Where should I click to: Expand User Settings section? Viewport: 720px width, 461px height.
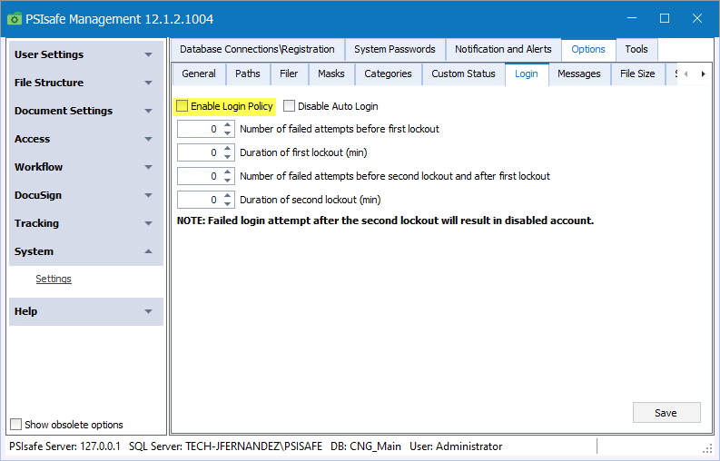tap(86, 54)
